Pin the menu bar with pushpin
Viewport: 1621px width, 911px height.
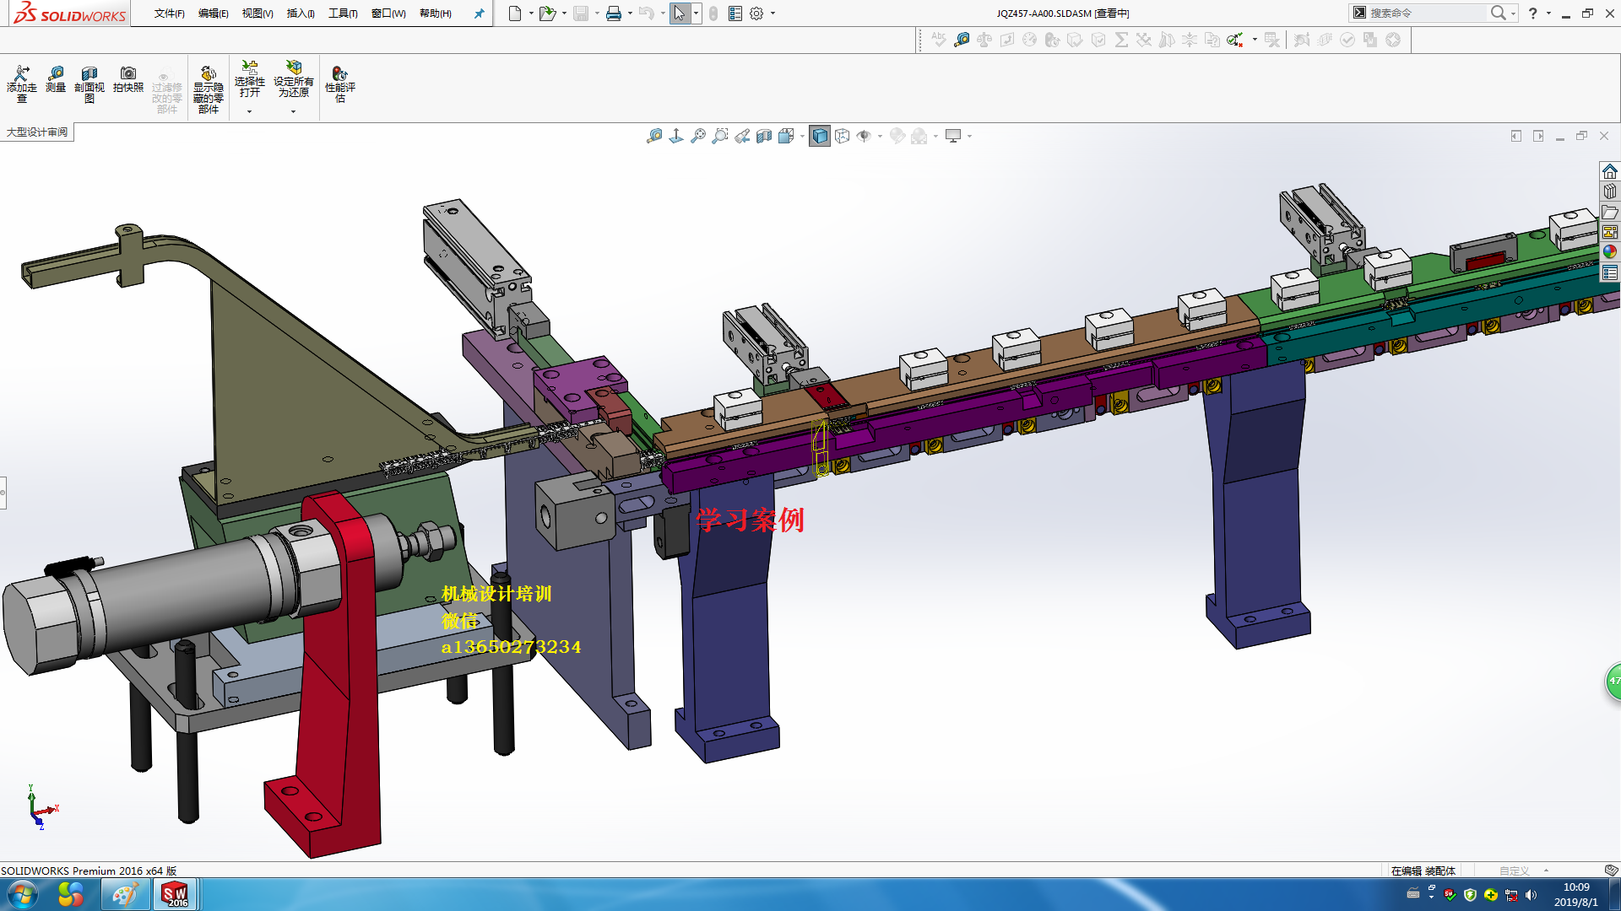tap(480, 13)
